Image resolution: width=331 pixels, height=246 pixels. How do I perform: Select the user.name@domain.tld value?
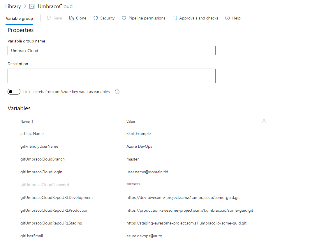click(x=147, y=172)
